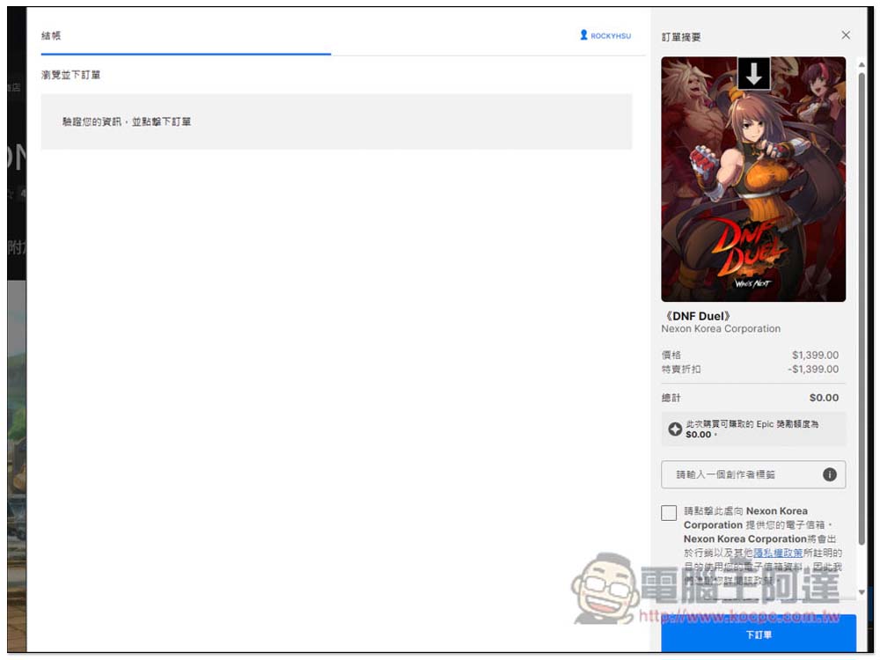Click the 《DNF Duel》 product title

click(696, 315)
